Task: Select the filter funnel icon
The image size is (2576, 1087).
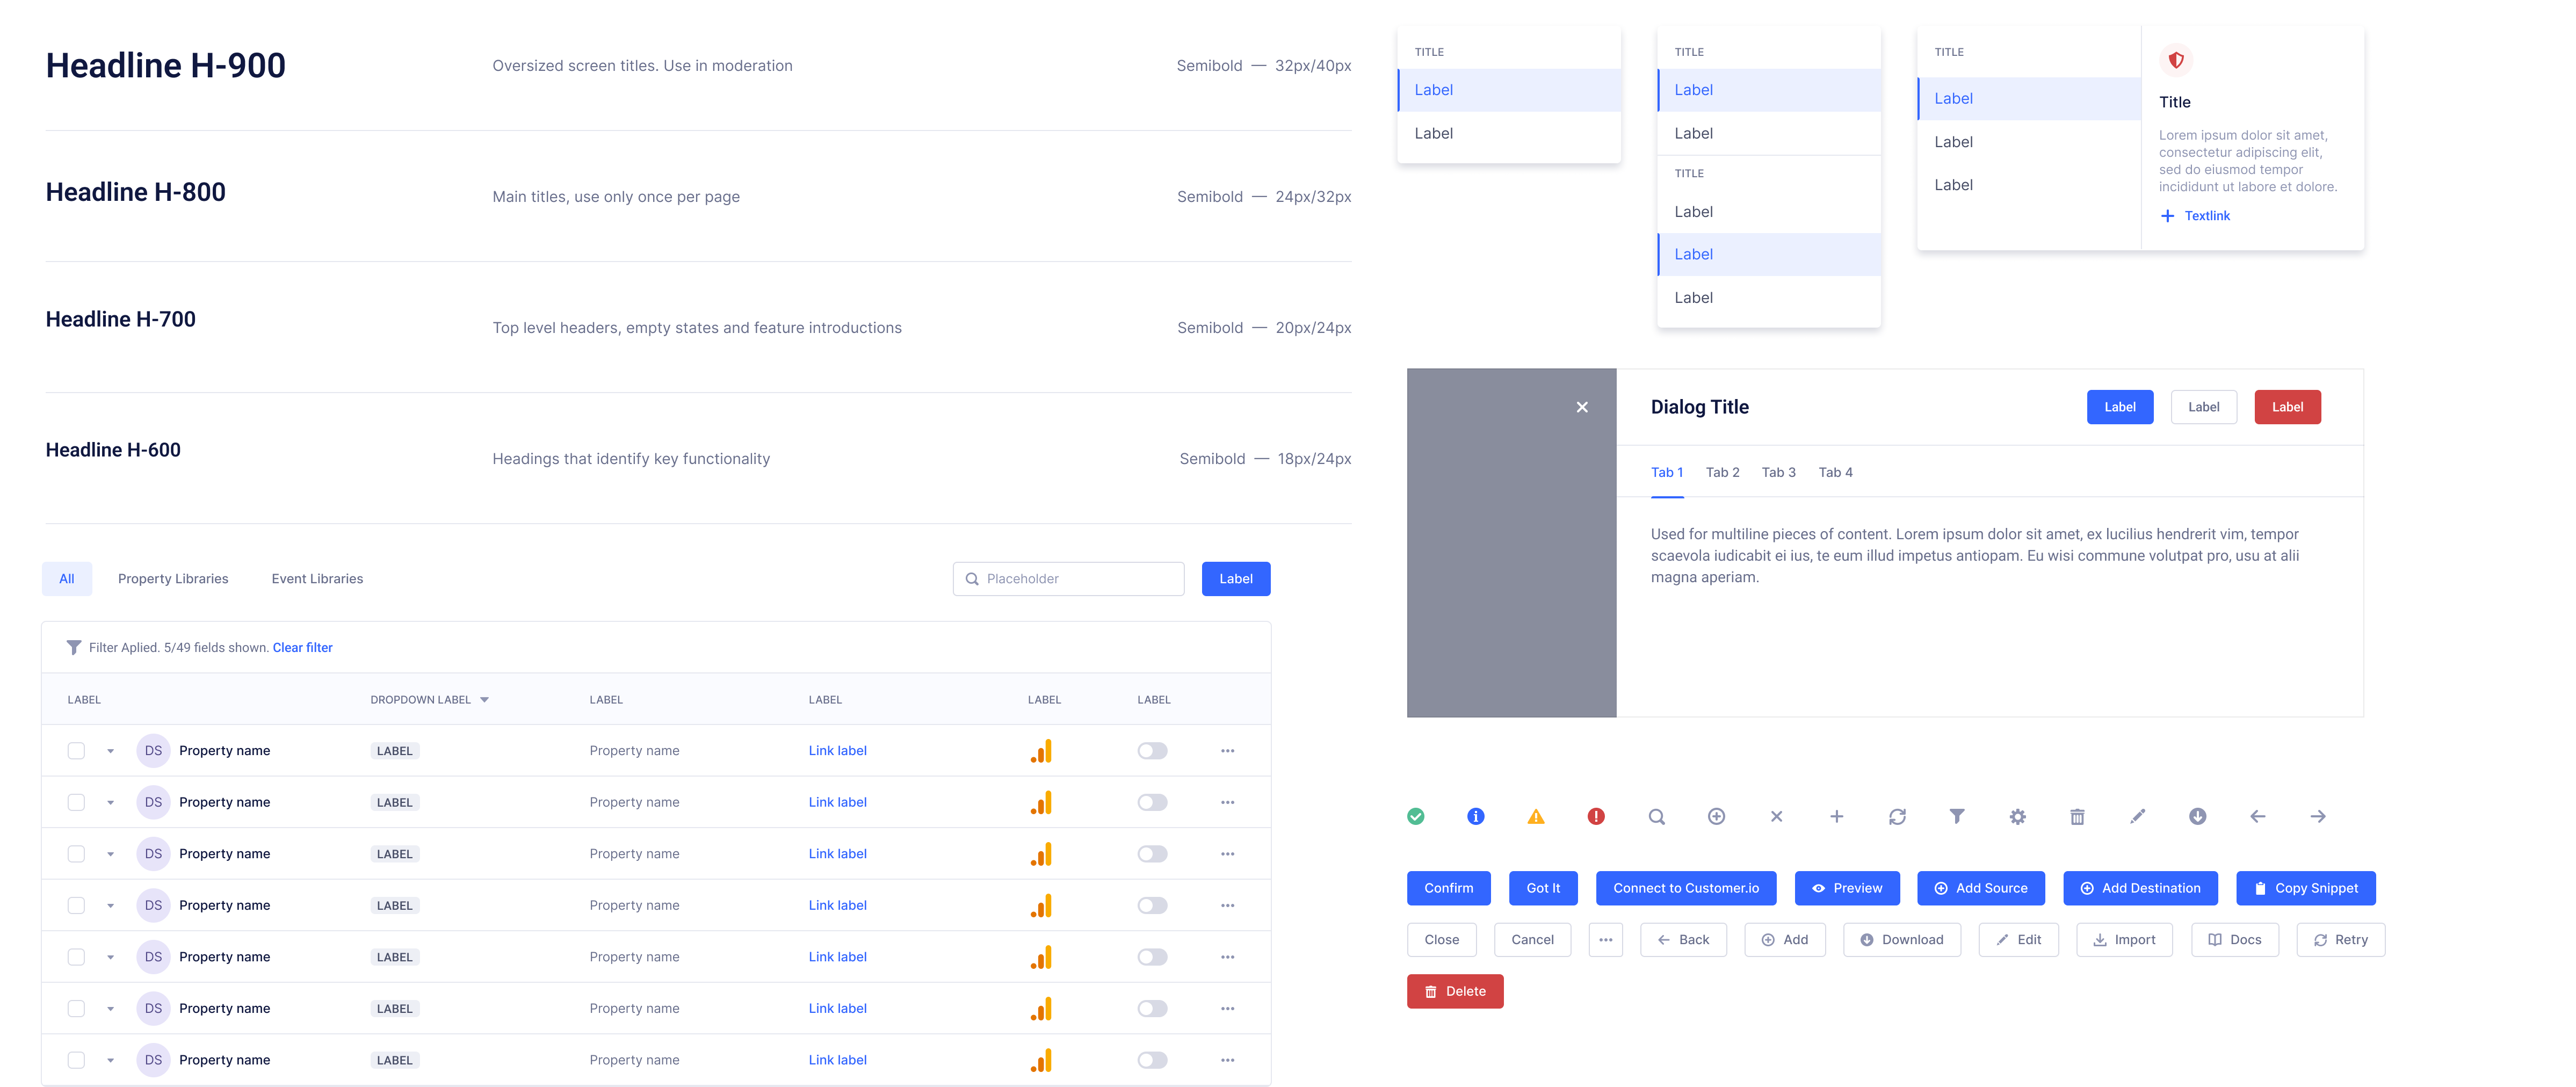Action: point(1957,816)
